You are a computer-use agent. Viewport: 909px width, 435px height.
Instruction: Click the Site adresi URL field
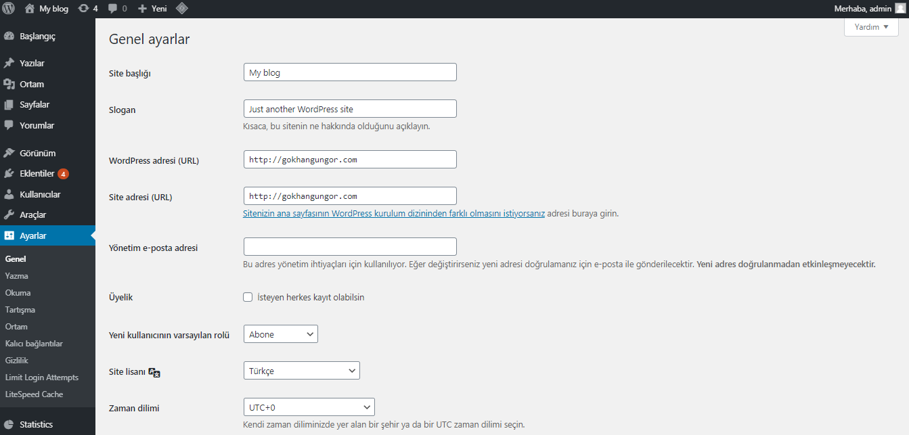[350, 196]
